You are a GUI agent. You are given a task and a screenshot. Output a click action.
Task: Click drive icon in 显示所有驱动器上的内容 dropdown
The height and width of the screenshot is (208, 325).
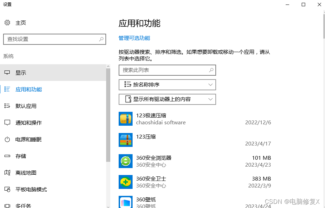128,99
